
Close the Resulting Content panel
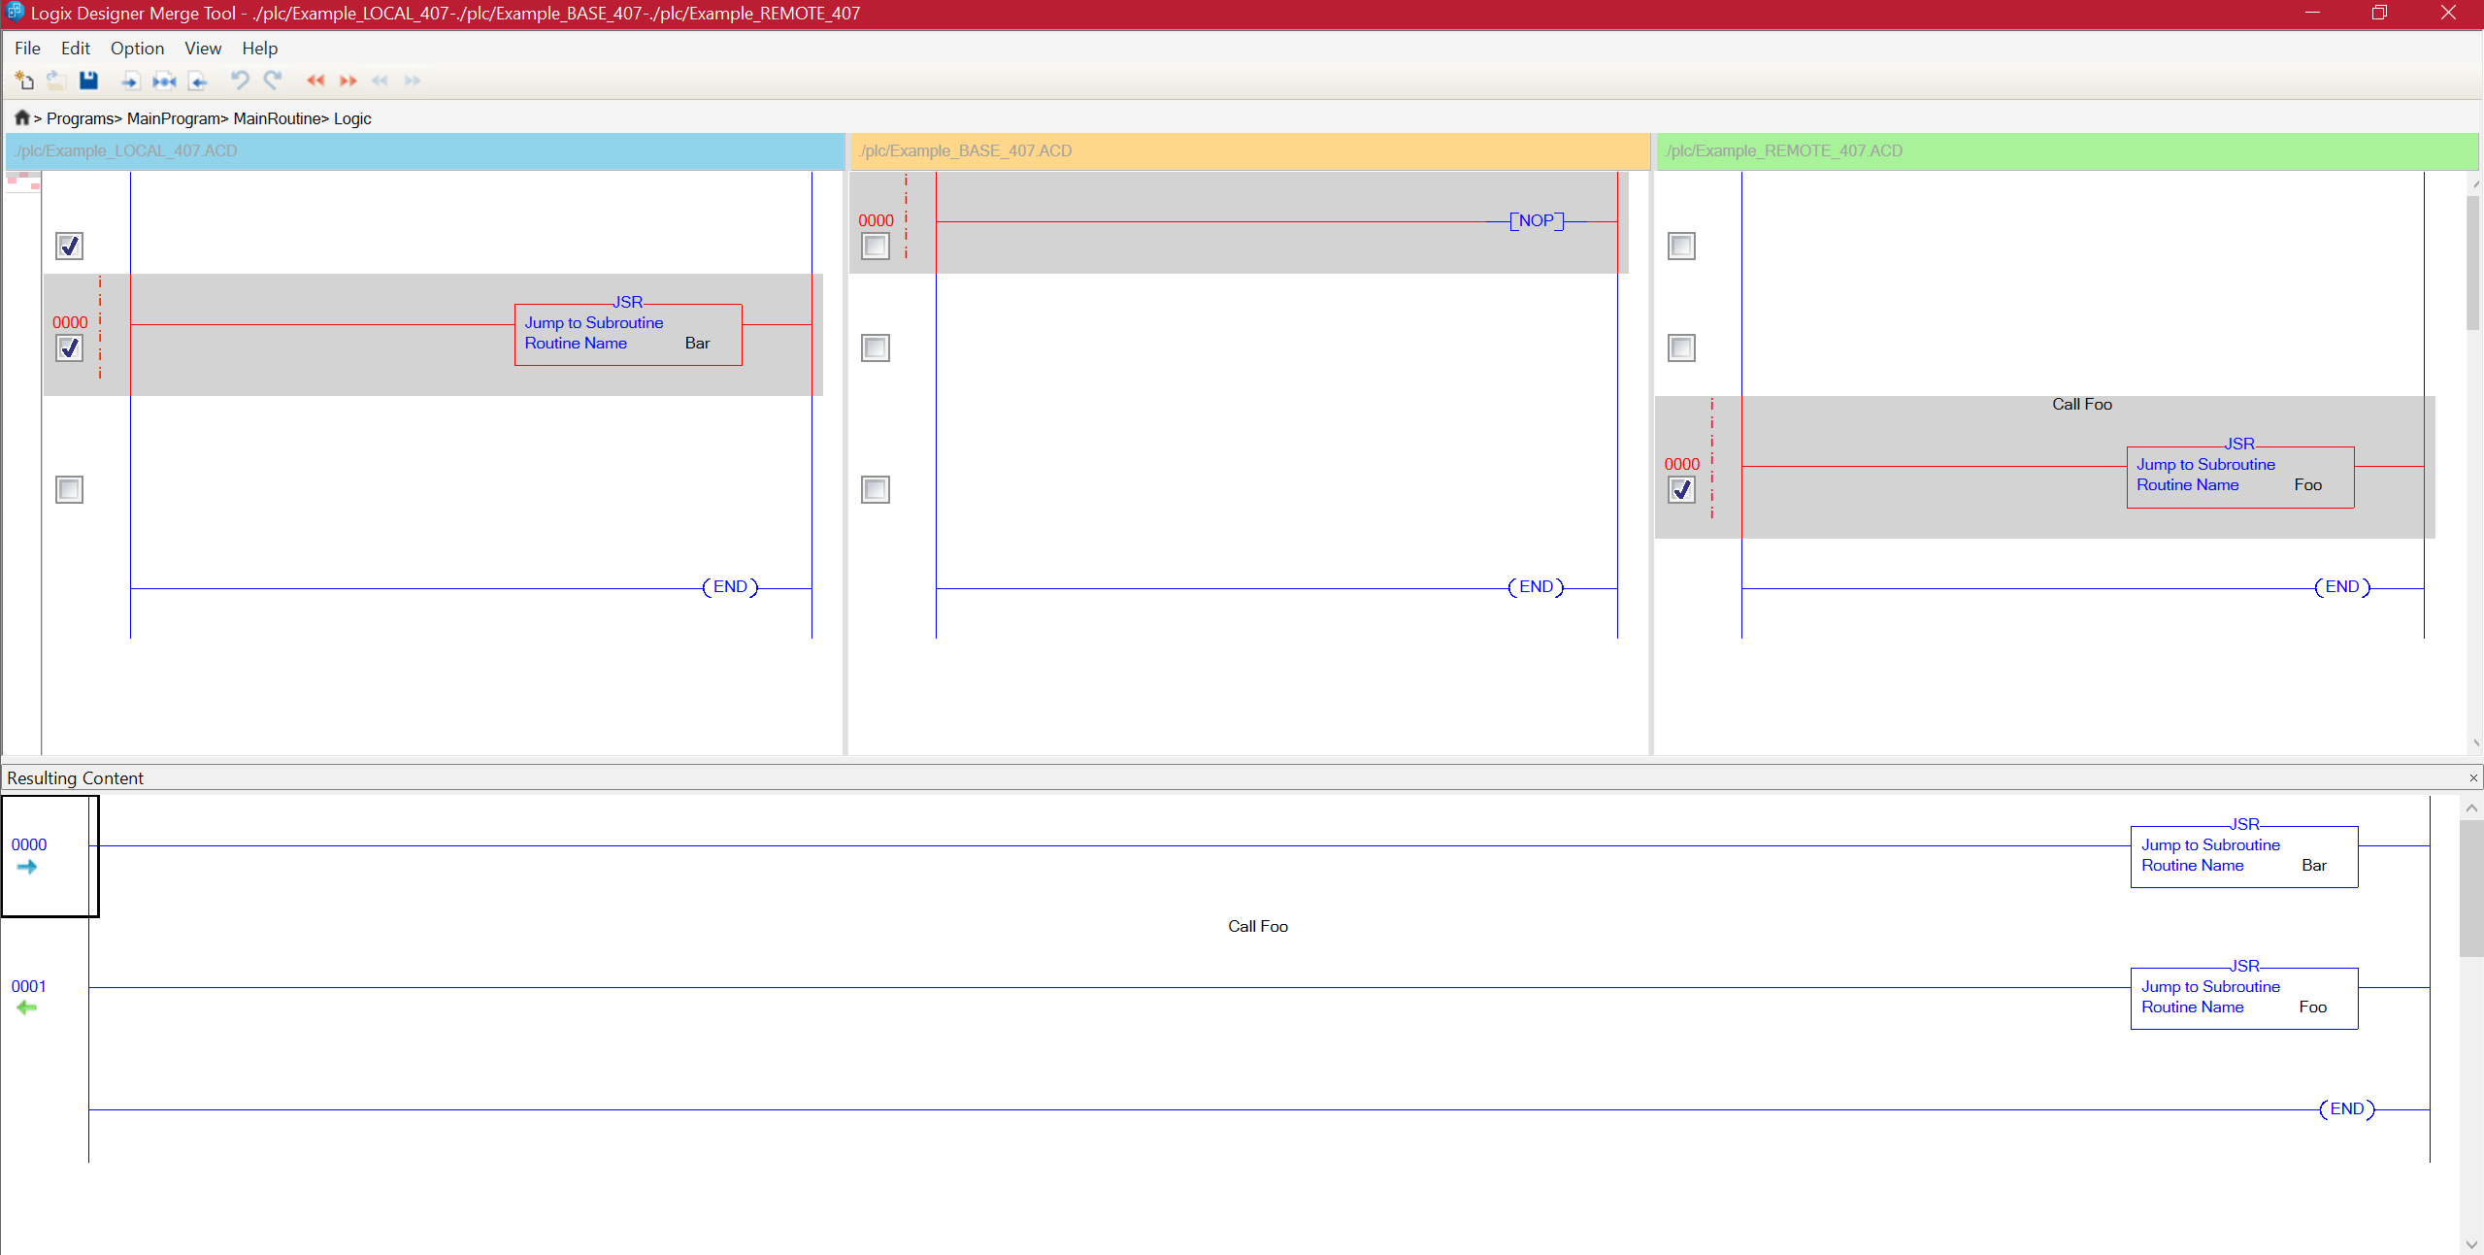coord(2472,777)
